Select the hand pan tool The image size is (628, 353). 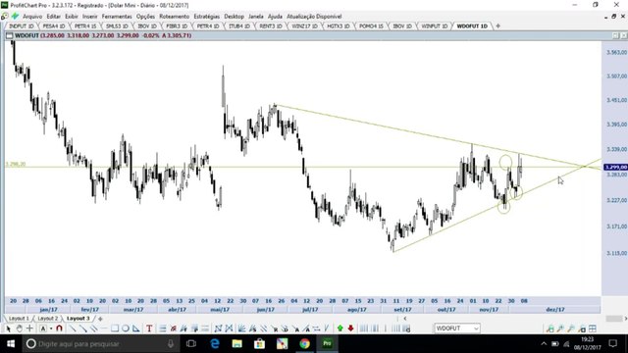coord(19,328)
